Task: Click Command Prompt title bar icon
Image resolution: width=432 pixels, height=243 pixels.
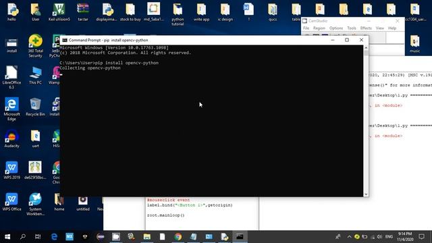Action: [x=65, y=40]
